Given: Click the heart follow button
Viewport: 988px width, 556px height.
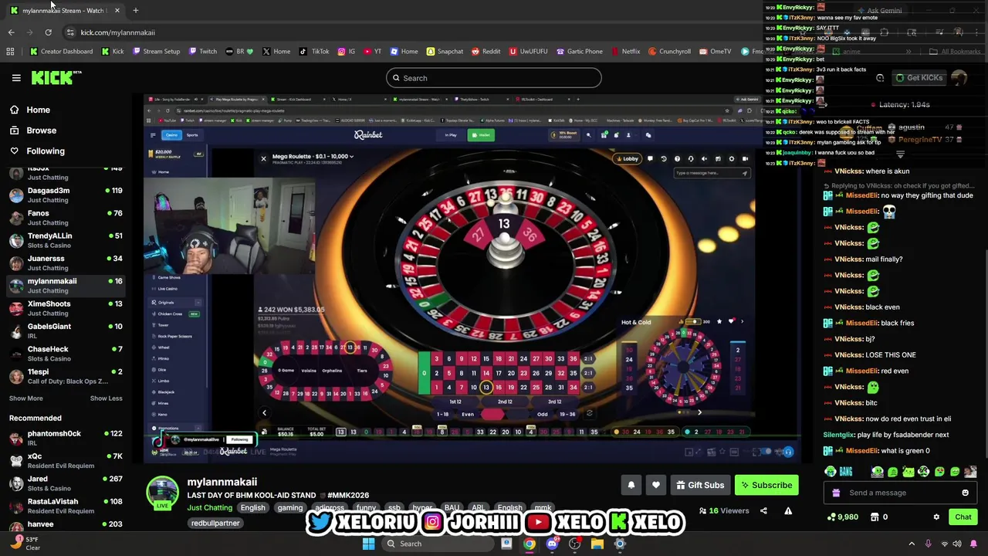Looking at the screenshot, I should (655, 485).
